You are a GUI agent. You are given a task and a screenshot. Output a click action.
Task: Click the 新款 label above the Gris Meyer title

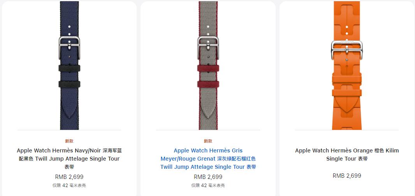208,141
